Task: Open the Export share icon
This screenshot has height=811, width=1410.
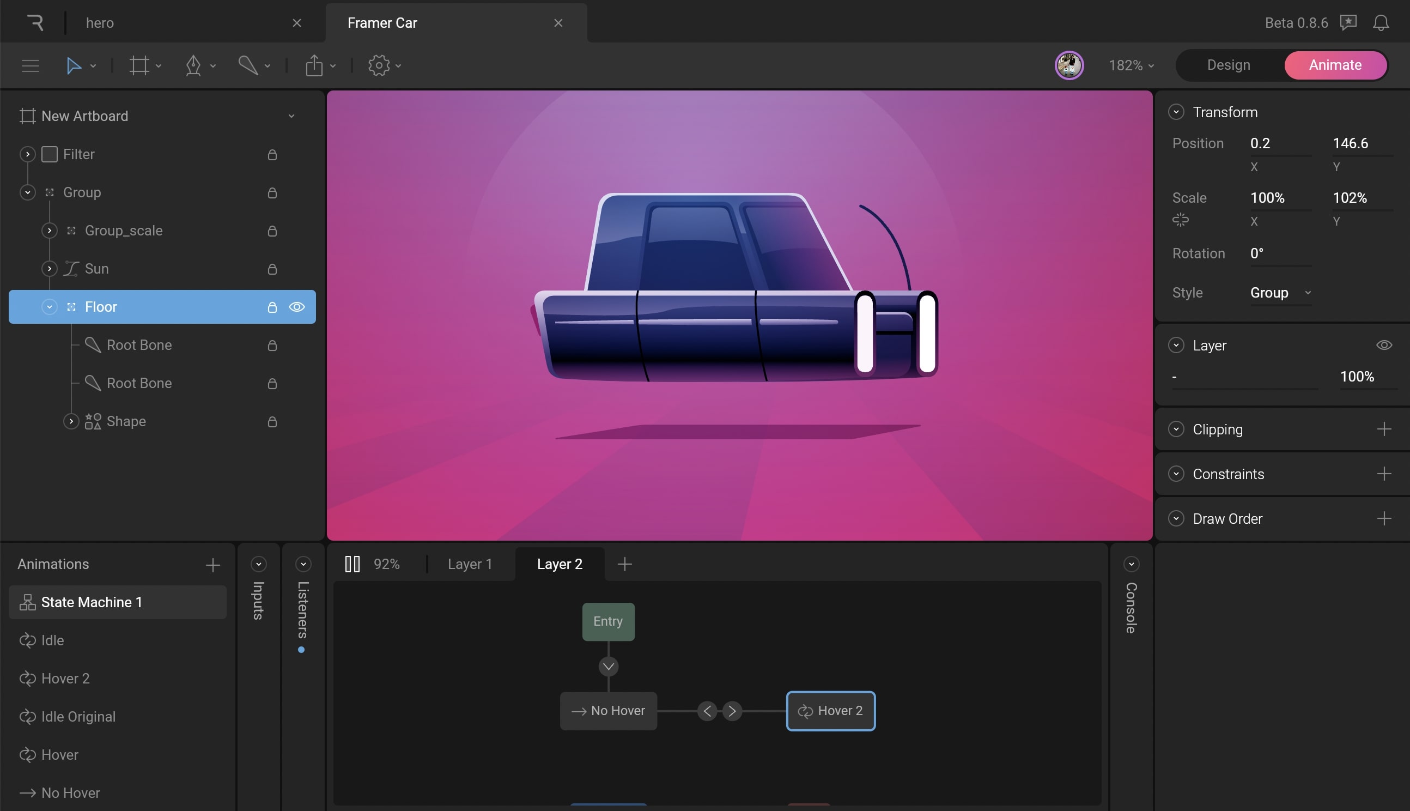Action: coord(314,66)
